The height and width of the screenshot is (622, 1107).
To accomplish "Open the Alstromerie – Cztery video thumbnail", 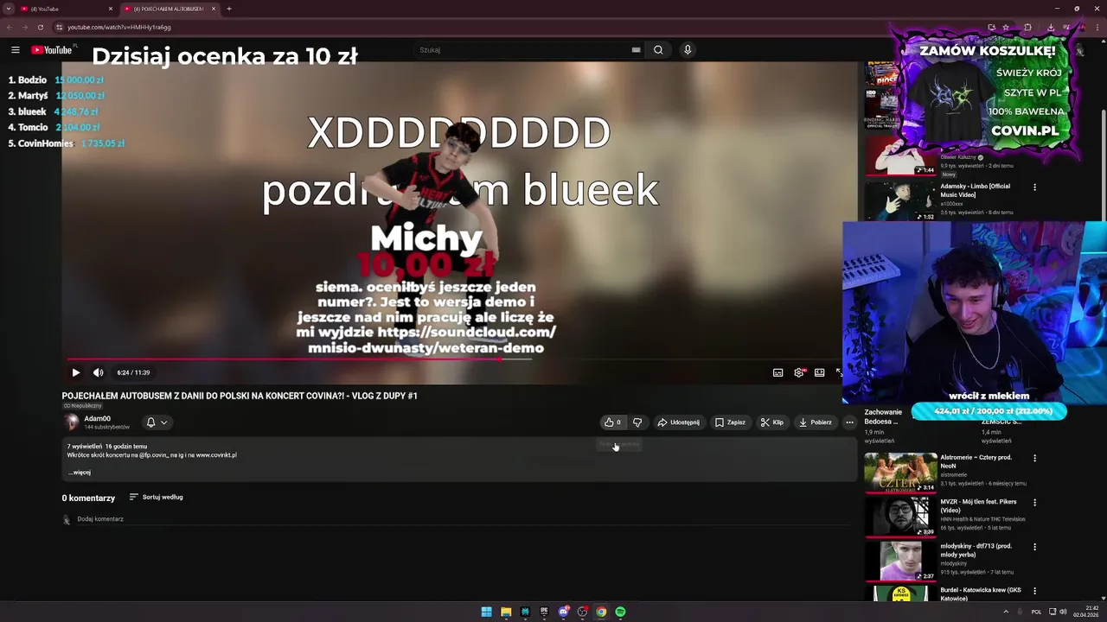I will click(x=900, y=473).
